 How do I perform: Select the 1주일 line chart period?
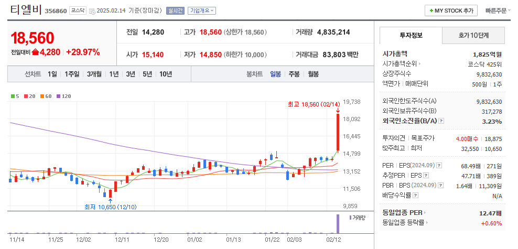click(72, 74)
